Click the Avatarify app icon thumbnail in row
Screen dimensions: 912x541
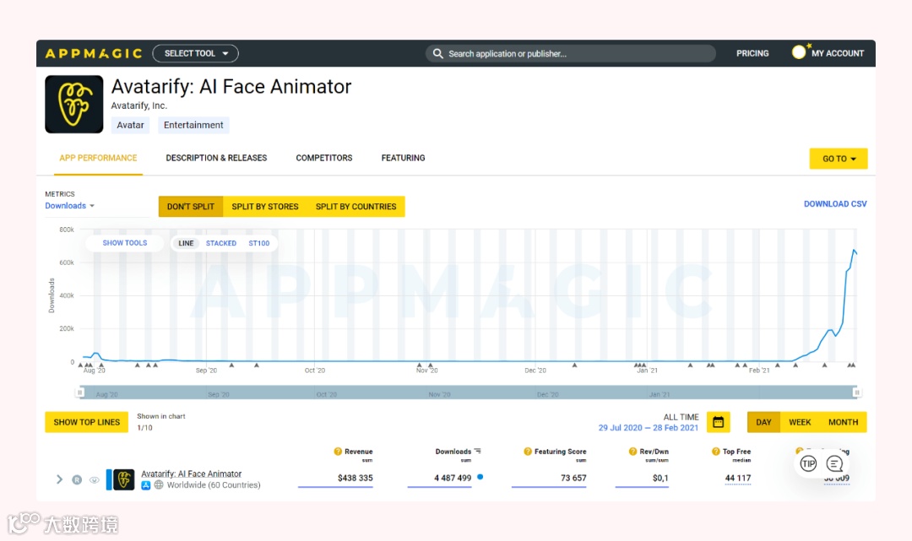(x=124, y=479)
